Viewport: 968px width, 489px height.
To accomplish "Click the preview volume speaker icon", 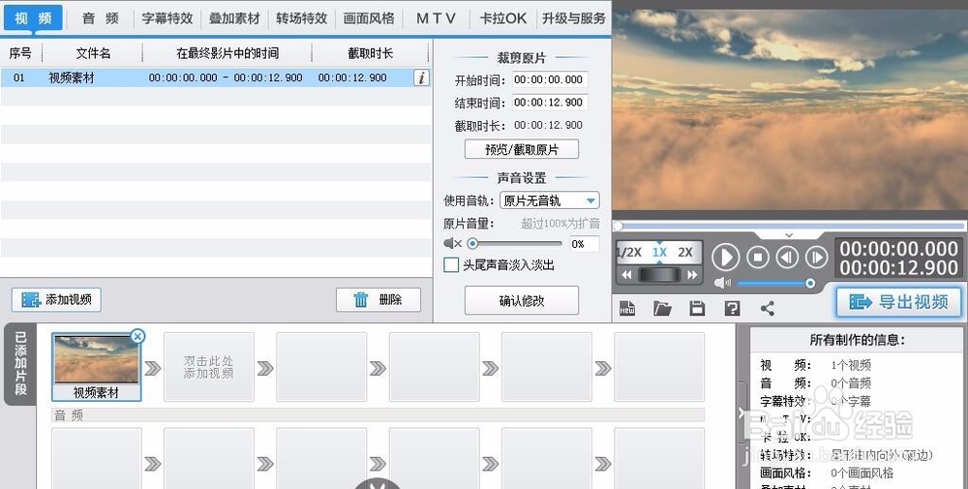I will [722, 284].
